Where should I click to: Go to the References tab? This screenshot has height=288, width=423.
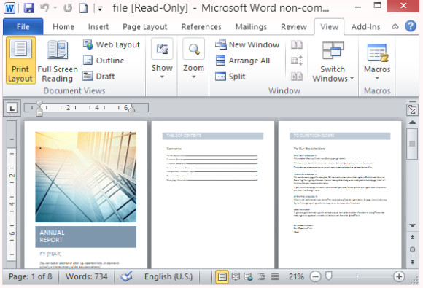coord(201,27)
